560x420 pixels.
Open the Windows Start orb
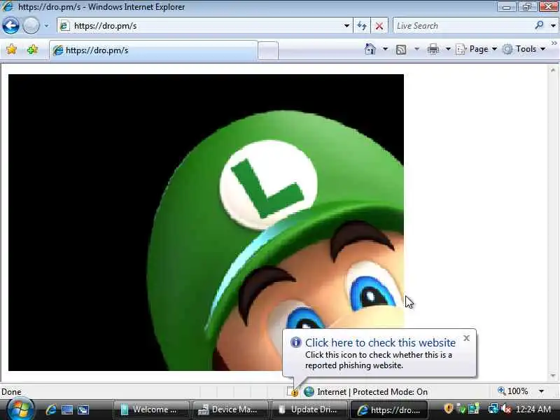click(20, 409)
